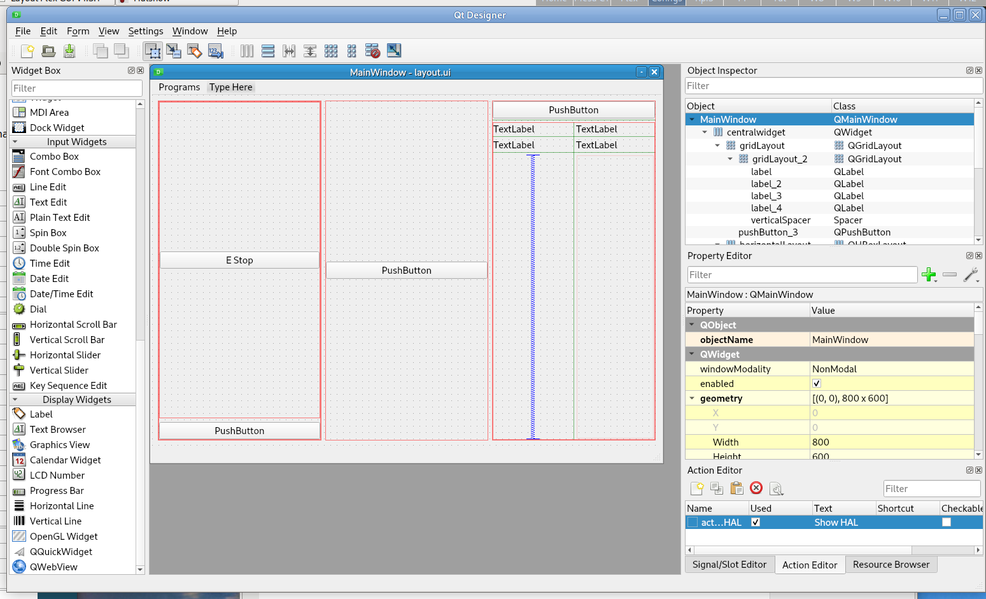Viewport: 986px width, 599px height.
Task: Click the Widget Box filter field
Action: 76,88
